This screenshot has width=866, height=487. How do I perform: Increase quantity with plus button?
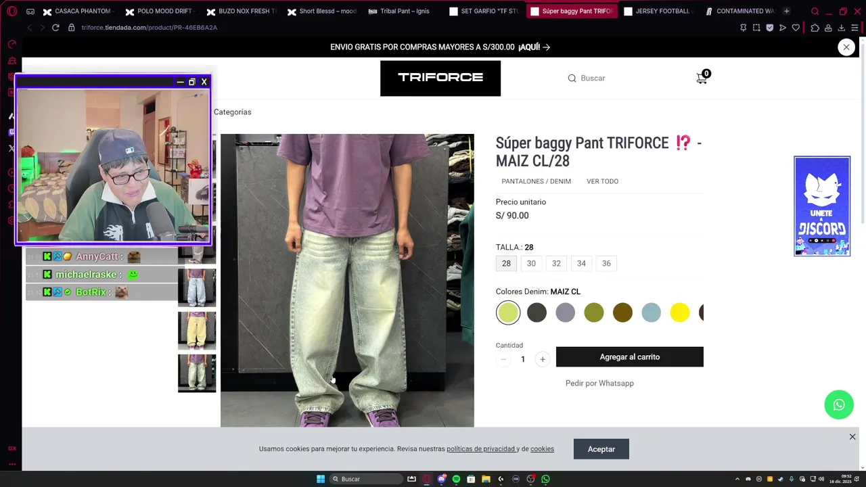(x=542, y=359)
